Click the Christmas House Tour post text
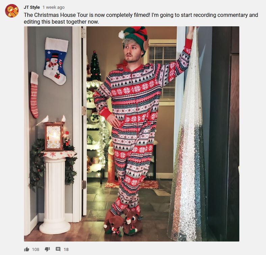This screenshot has width=266, height=255. pos(141,18)
